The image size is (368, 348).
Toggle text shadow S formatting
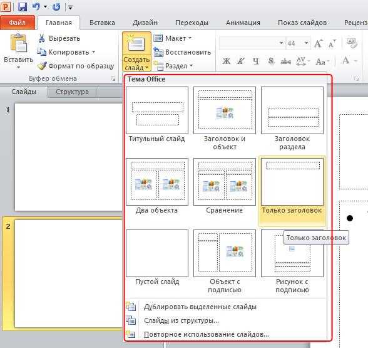270,61
